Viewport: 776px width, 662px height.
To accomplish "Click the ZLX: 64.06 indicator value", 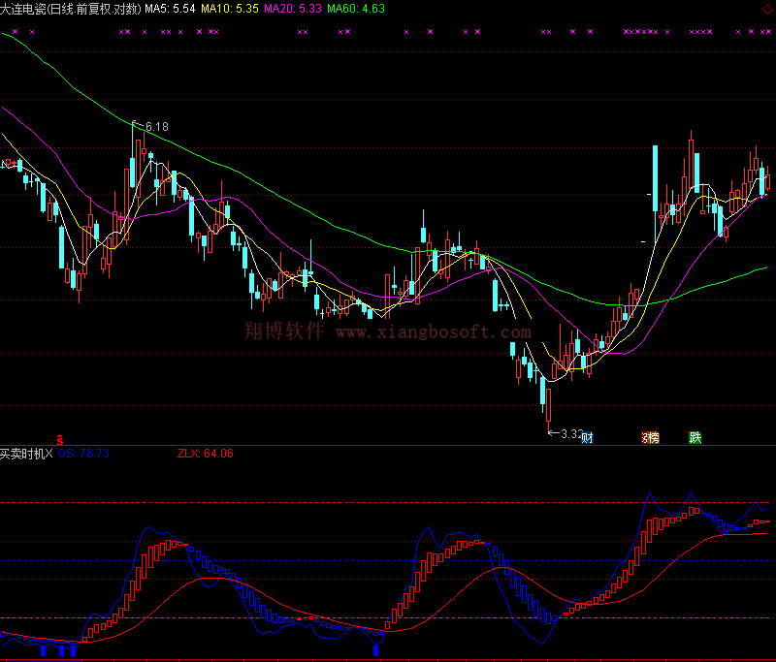I will pos(206,454).
